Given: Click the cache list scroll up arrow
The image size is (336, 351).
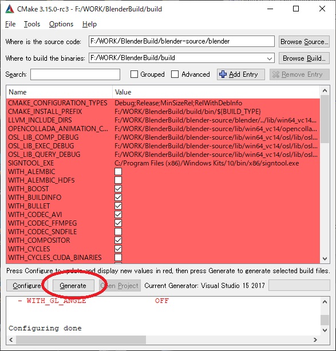Looking at the screenshot, I should point(325,90).
